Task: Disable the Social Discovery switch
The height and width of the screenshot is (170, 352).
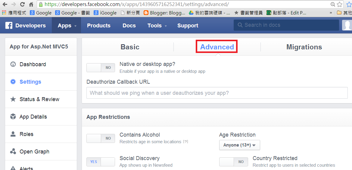Action: point(101,162)
